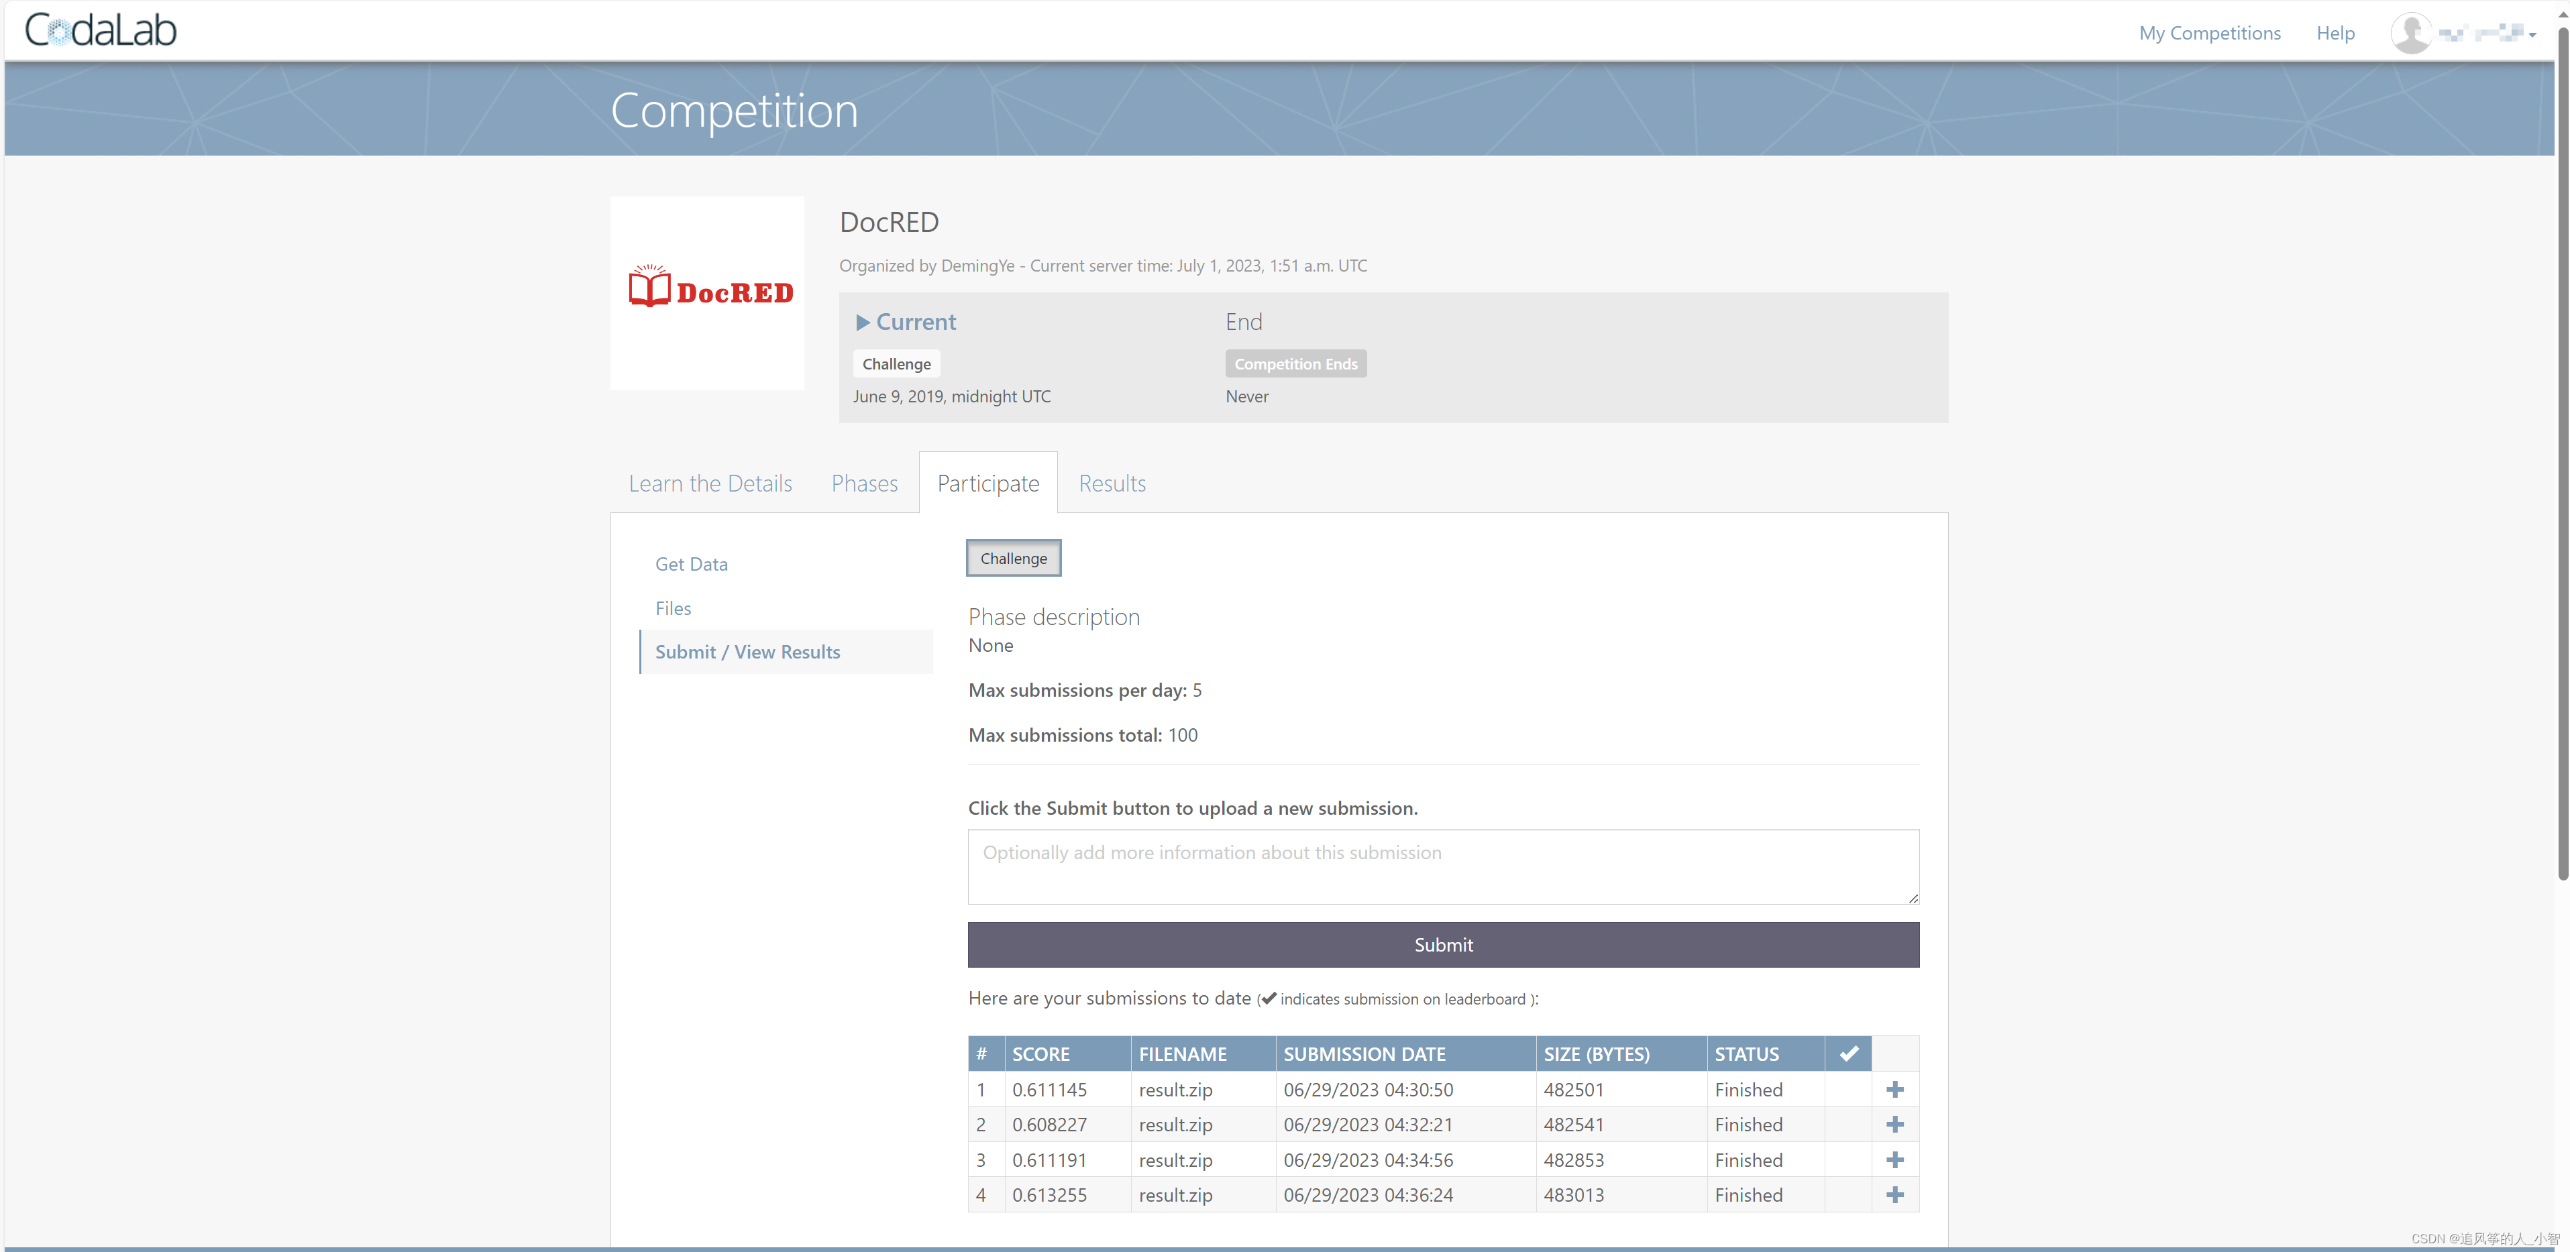Click the submission information text area

(x=1442, y=866)
